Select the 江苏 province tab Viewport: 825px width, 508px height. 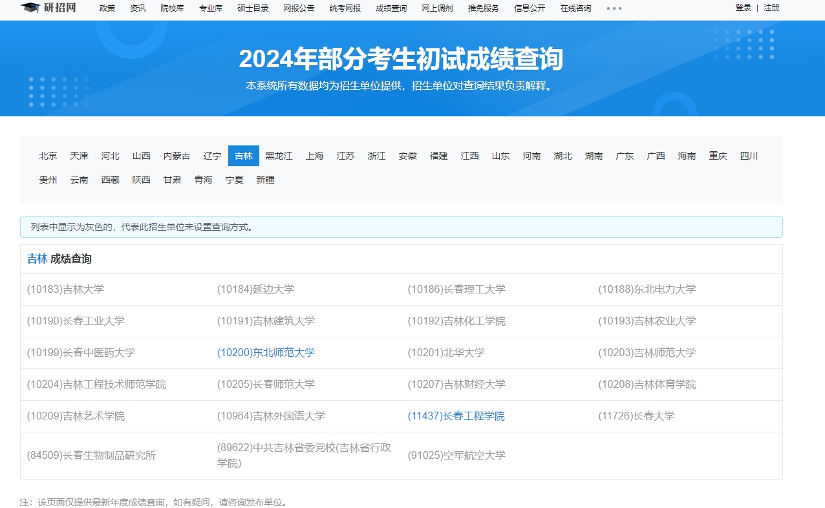346,156
